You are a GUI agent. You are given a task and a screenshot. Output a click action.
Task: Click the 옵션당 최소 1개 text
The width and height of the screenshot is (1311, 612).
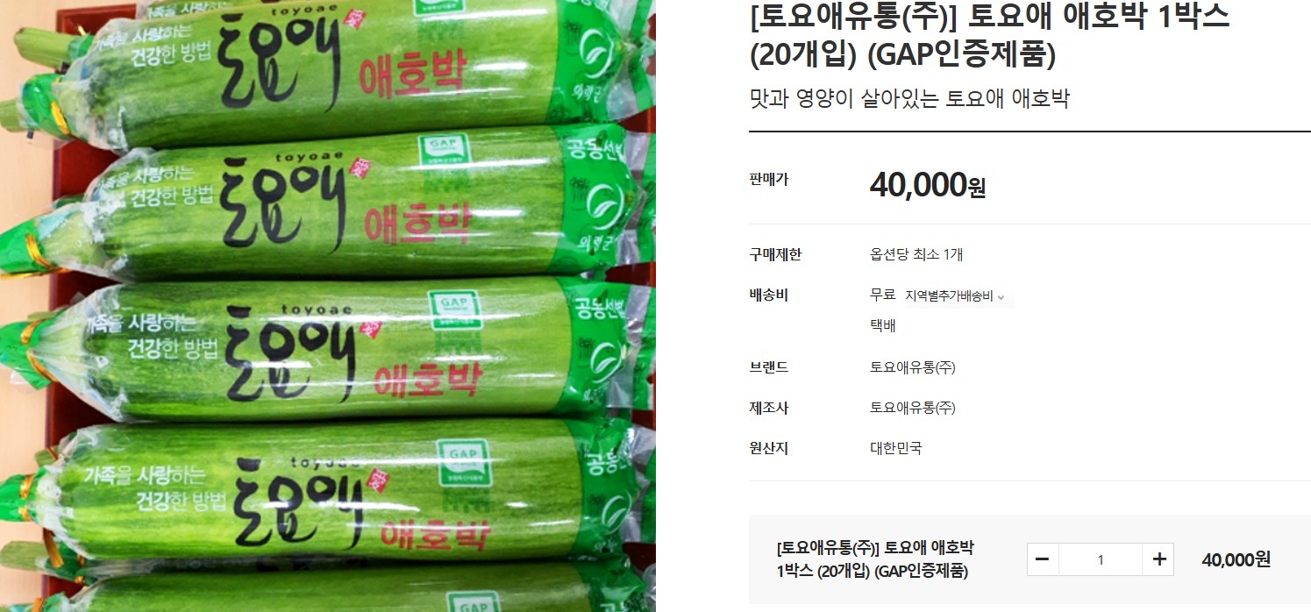click(x=916, y=255)
